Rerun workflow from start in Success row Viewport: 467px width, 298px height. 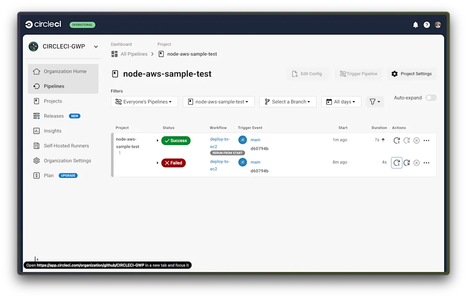(x=396, y=140)
